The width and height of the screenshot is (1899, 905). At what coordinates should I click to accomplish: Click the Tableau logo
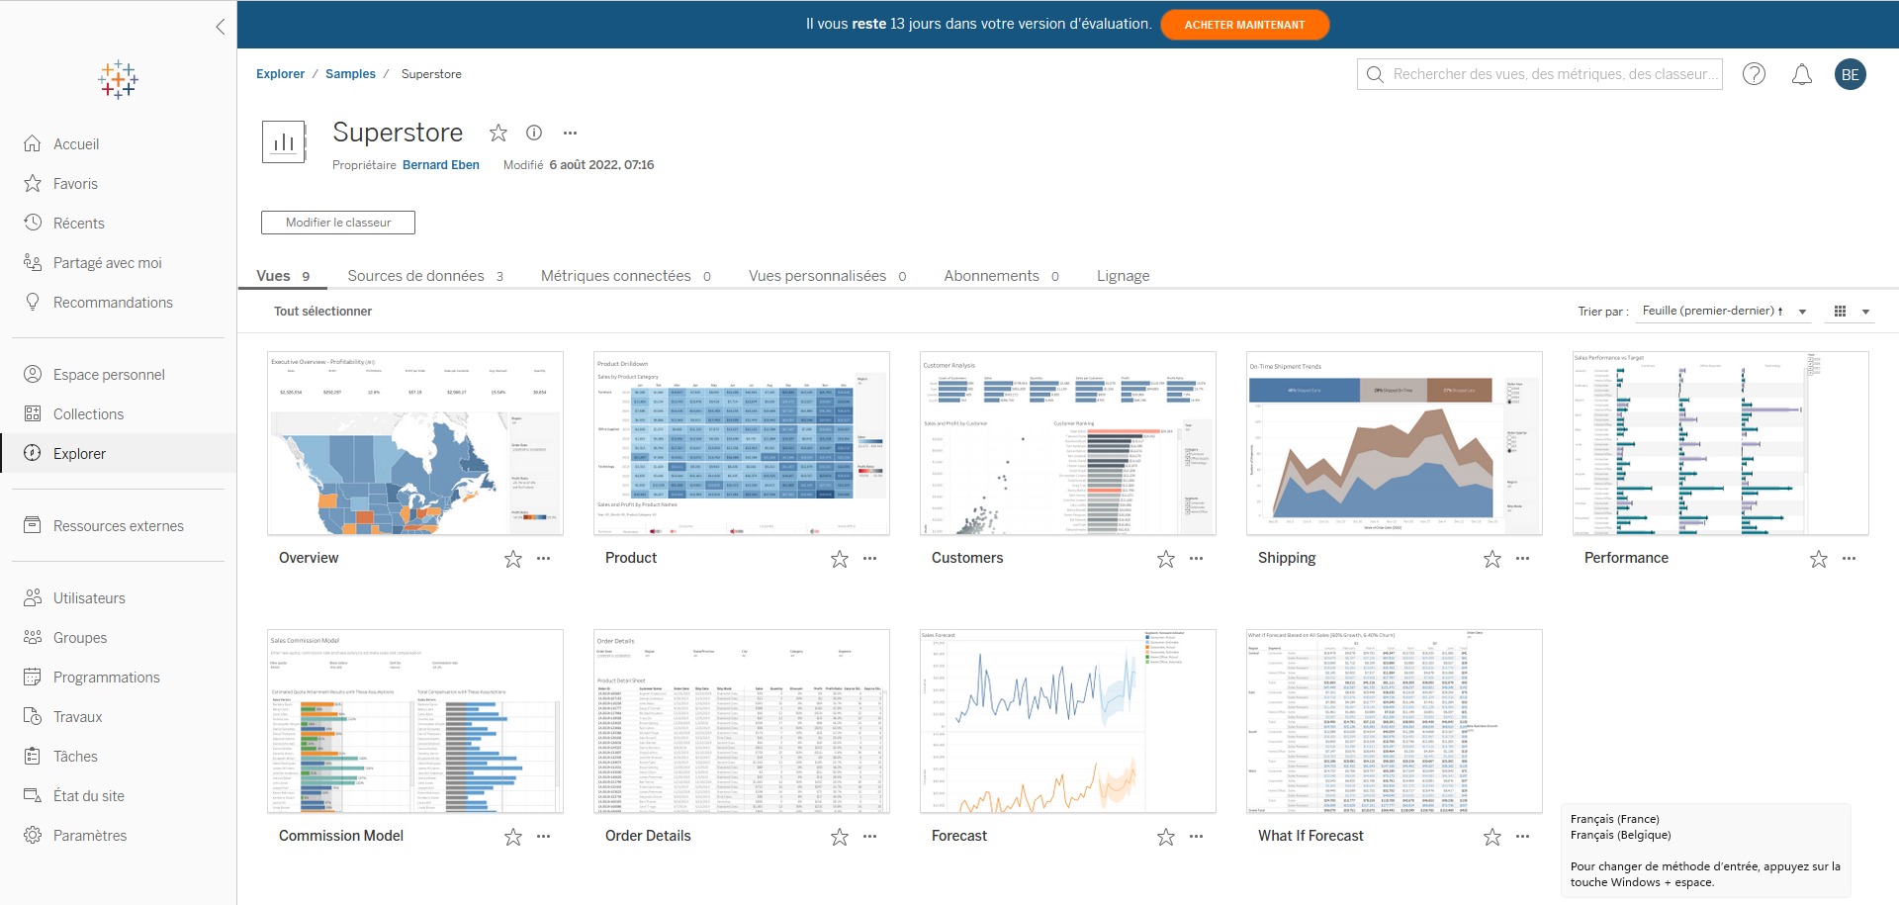(118, 79)
